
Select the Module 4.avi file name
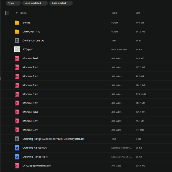[x=31, y=85]
